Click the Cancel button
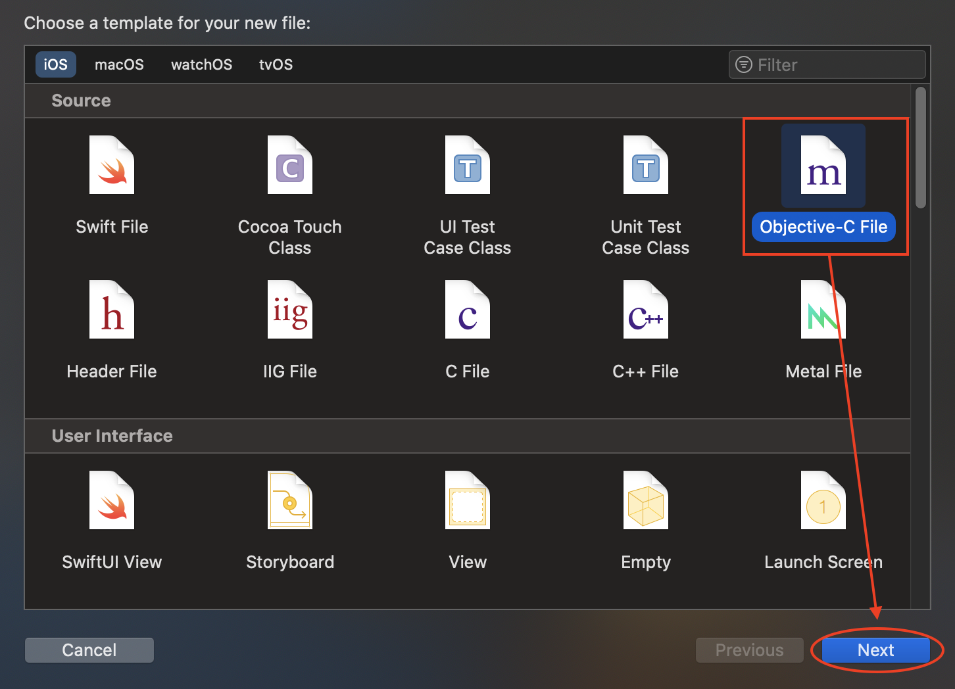 89,650
